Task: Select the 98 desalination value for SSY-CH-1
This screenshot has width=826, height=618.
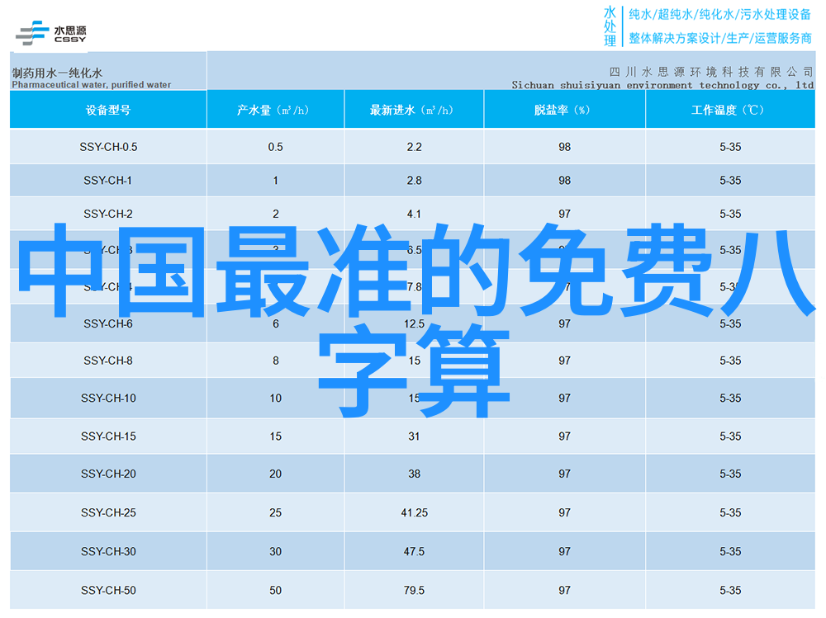Action: (565, 181)
